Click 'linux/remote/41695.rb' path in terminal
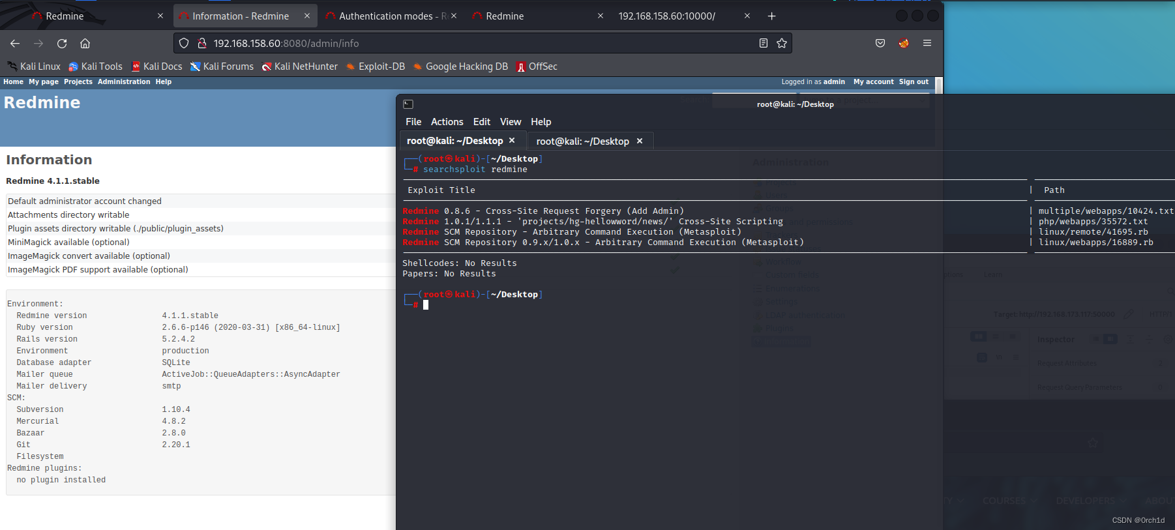Viewport: 1175px width, 530px height. 1093,232
